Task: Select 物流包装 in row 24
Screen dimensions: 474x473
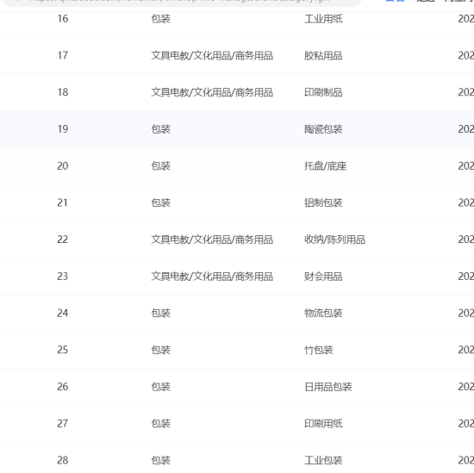Action: [x=323, y=313]
